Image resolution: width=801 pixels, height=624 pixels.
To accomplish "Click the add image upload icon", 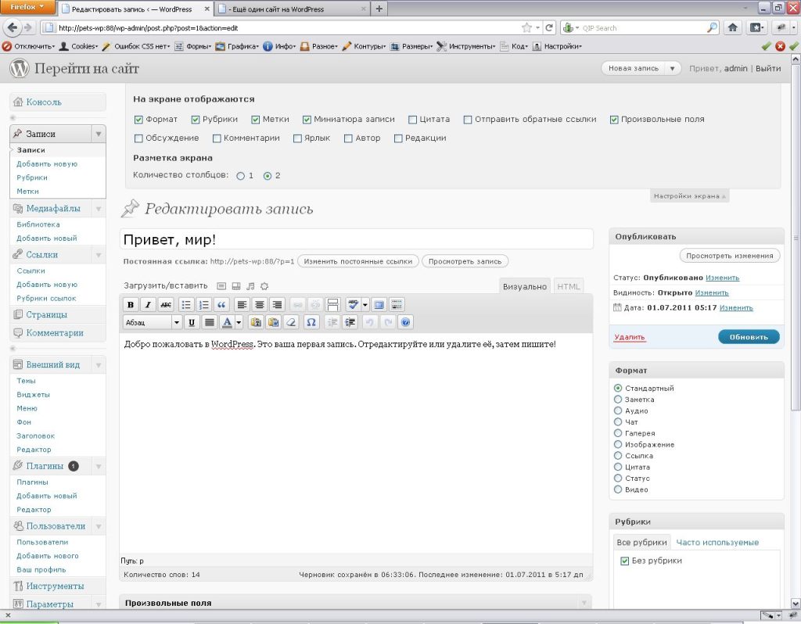I will tap(221, 286).
